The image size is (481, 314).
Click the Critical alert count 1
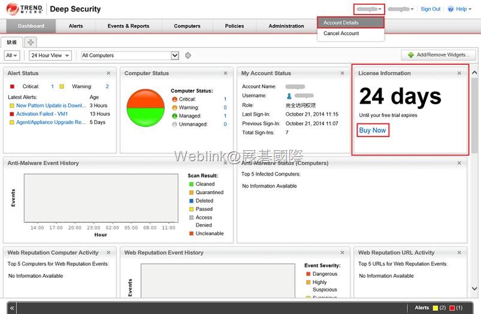point(53,86)
